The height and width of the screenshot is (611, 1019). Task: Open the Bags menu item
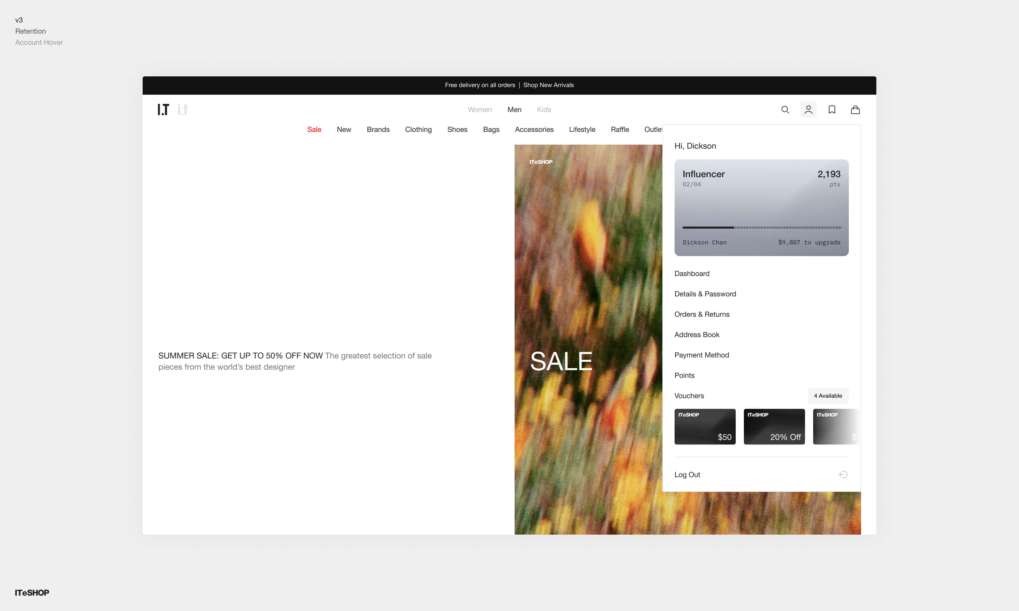491,129
